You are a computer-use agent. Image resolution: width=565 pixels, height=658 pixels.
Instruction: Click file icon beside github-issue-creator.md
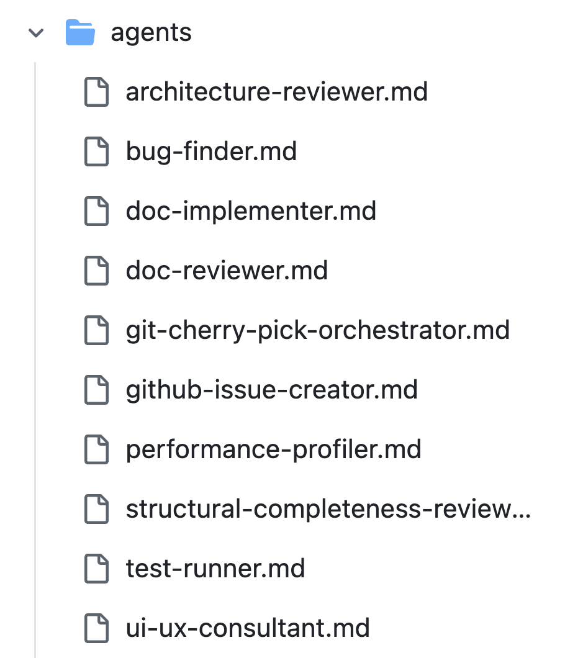(96, 390)
